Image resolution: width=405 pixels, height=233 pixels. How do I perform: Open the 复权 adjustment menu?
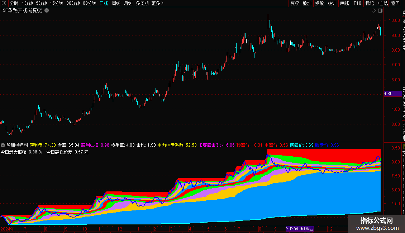point(295,3)
